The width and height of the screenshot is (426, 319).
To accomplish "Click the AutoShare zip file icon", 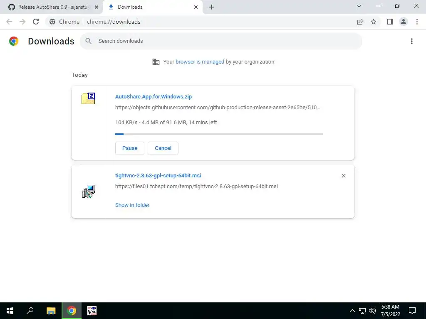I will [x=88, y=98].
